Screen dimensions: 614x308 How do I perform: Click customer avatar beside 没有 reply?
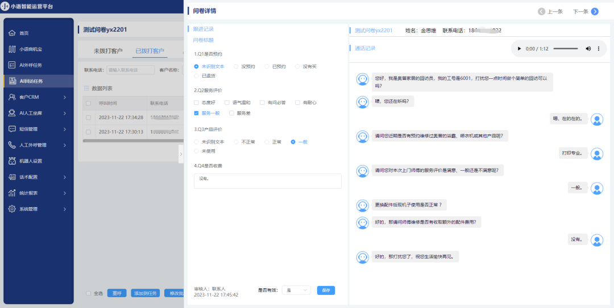tap(597, 240)
